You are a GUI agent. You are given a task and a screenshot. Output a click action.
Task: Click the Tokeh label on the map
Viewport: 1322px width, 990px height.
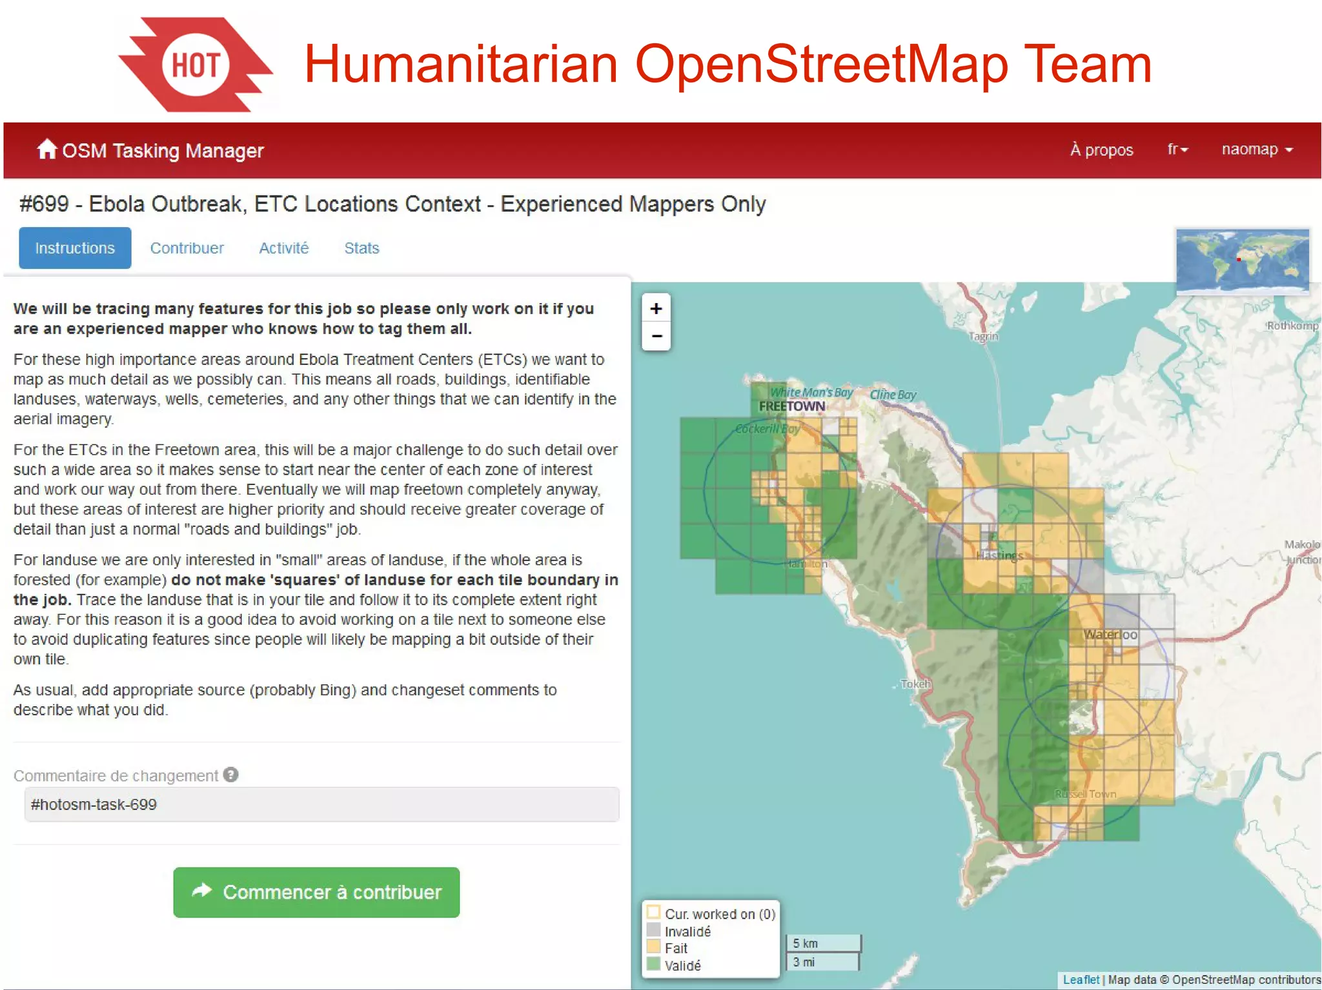coord(915,684)
